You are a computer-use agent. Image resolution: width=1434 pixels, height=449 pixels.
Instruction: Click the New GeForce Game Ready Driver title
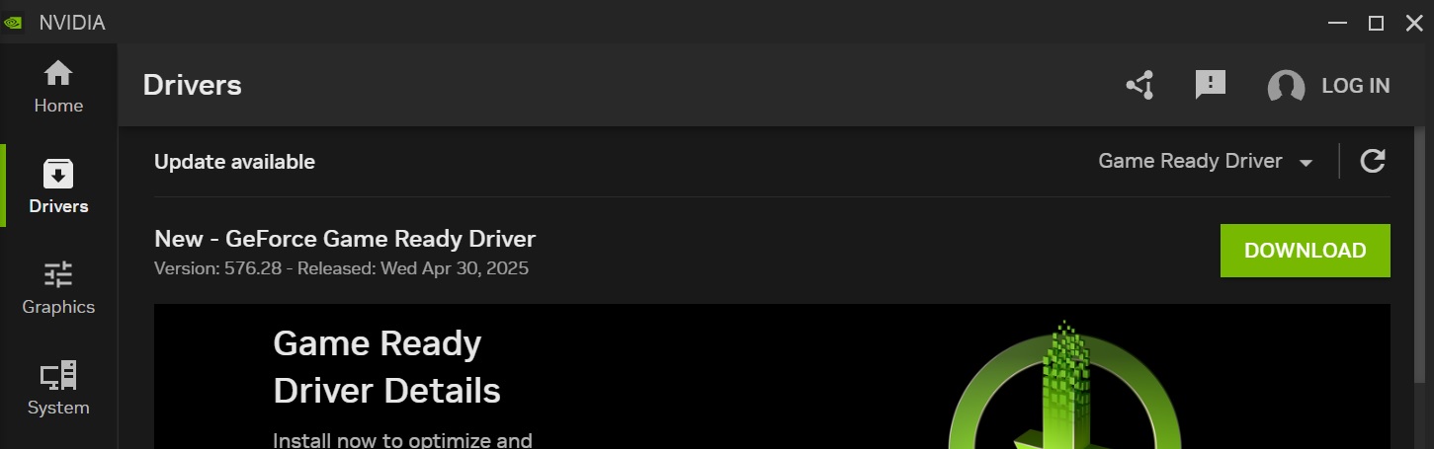point(345,239)
